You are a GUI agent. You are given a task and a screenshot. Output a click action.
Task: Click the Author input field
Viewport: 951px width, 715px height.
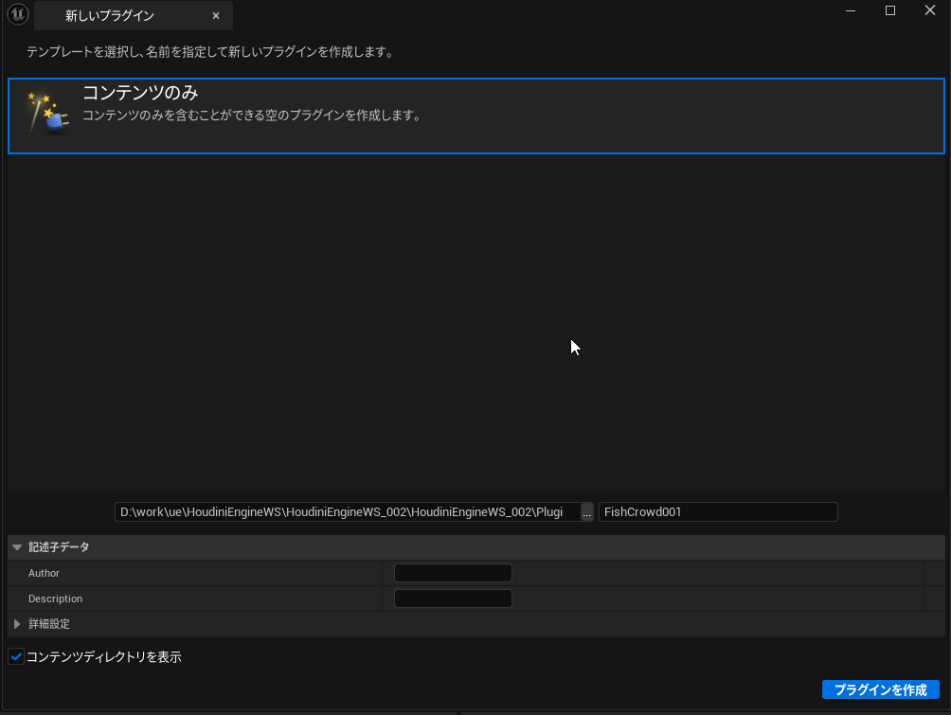click(x=453, y=573)
